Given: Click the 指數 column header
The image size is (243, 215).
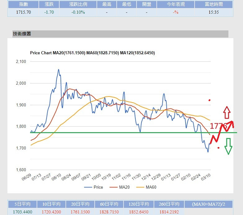Looking at the screenshot, I should [24, 4].
